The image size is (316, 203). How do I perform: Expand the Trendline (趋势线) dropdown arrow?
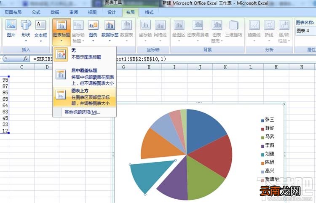254,41
